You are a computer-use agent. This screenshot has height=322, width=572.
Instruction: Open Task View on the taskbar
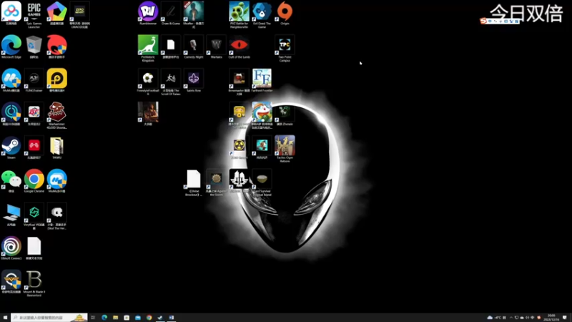93,318
